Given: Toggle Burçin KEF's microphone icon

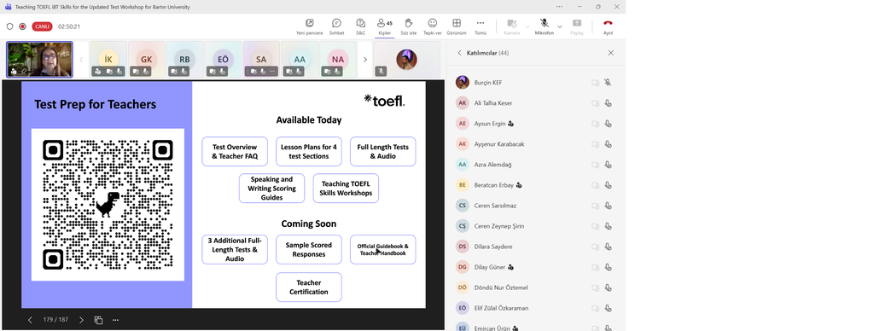Looking at the screenshot, I should [608, 83].
